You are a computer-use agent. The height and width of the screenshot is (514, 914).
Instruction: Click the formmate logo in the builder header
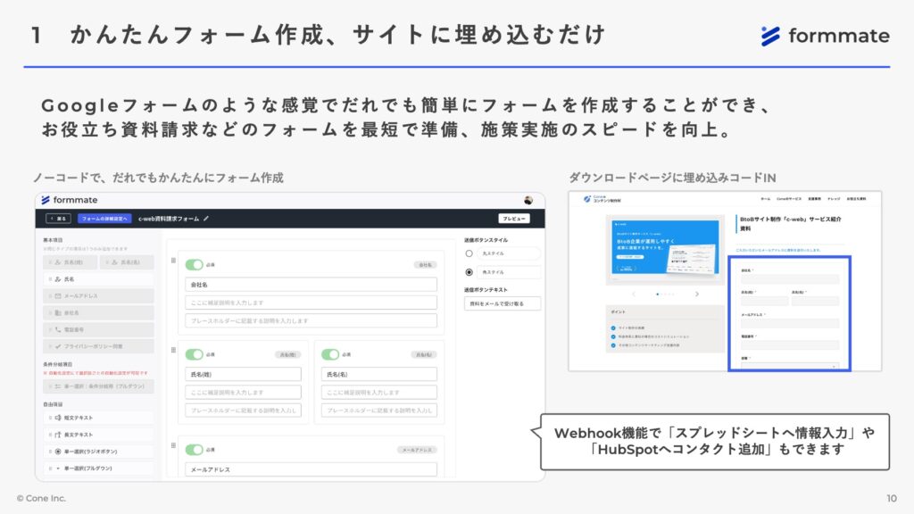pos(70,200)
